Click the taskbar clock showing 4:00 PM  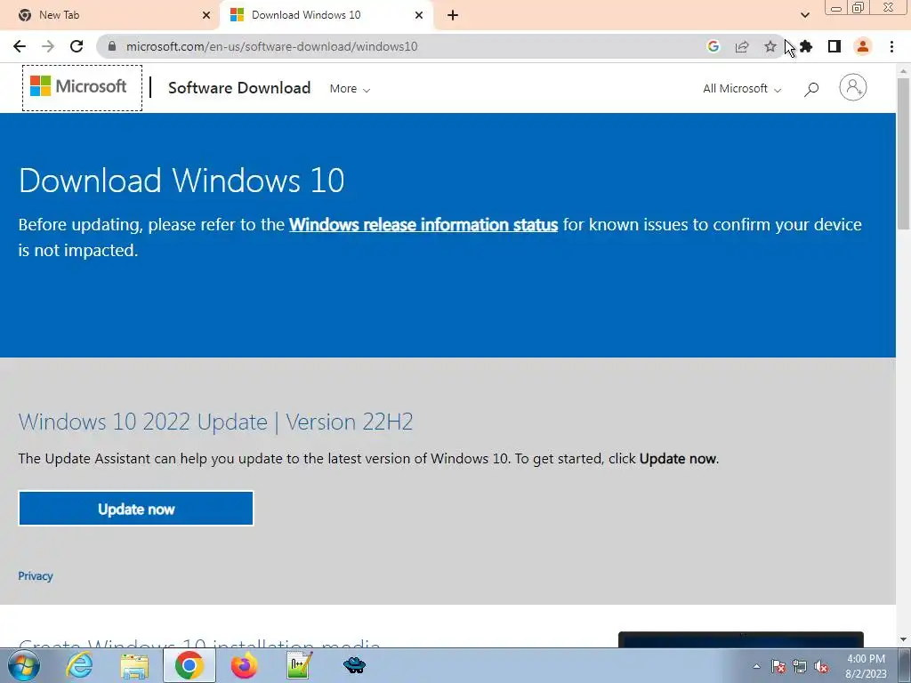click(866, 666)
